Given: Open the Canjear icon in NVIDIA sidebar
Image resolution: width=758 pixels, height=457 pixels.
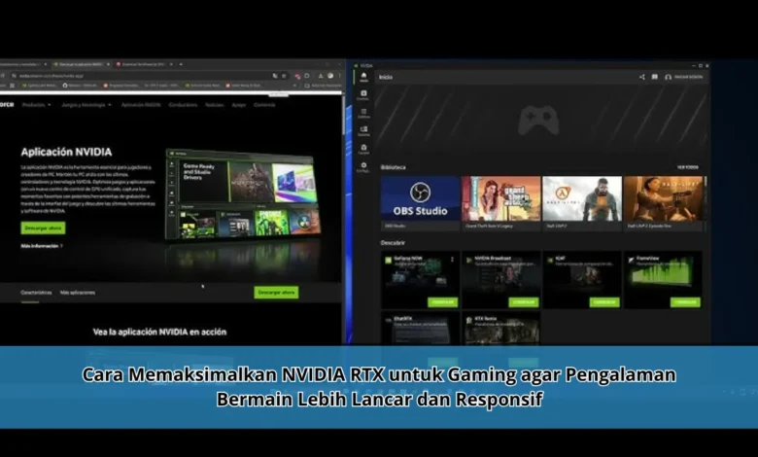Looking at the screenshot, I should coord(363,149).
